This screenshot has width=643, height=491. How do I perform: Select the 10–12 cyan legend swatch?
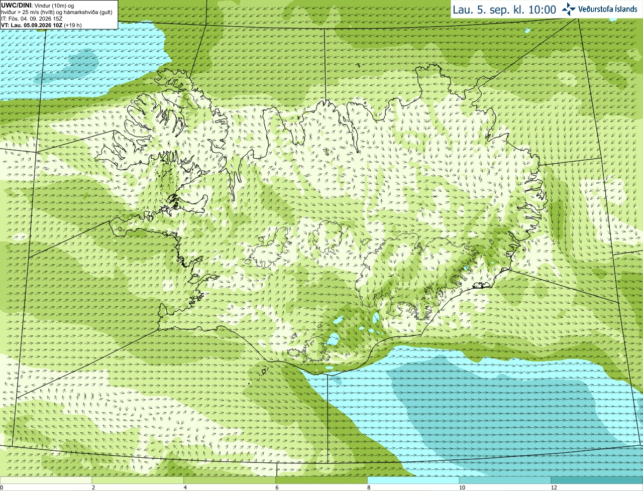[505, 480]
